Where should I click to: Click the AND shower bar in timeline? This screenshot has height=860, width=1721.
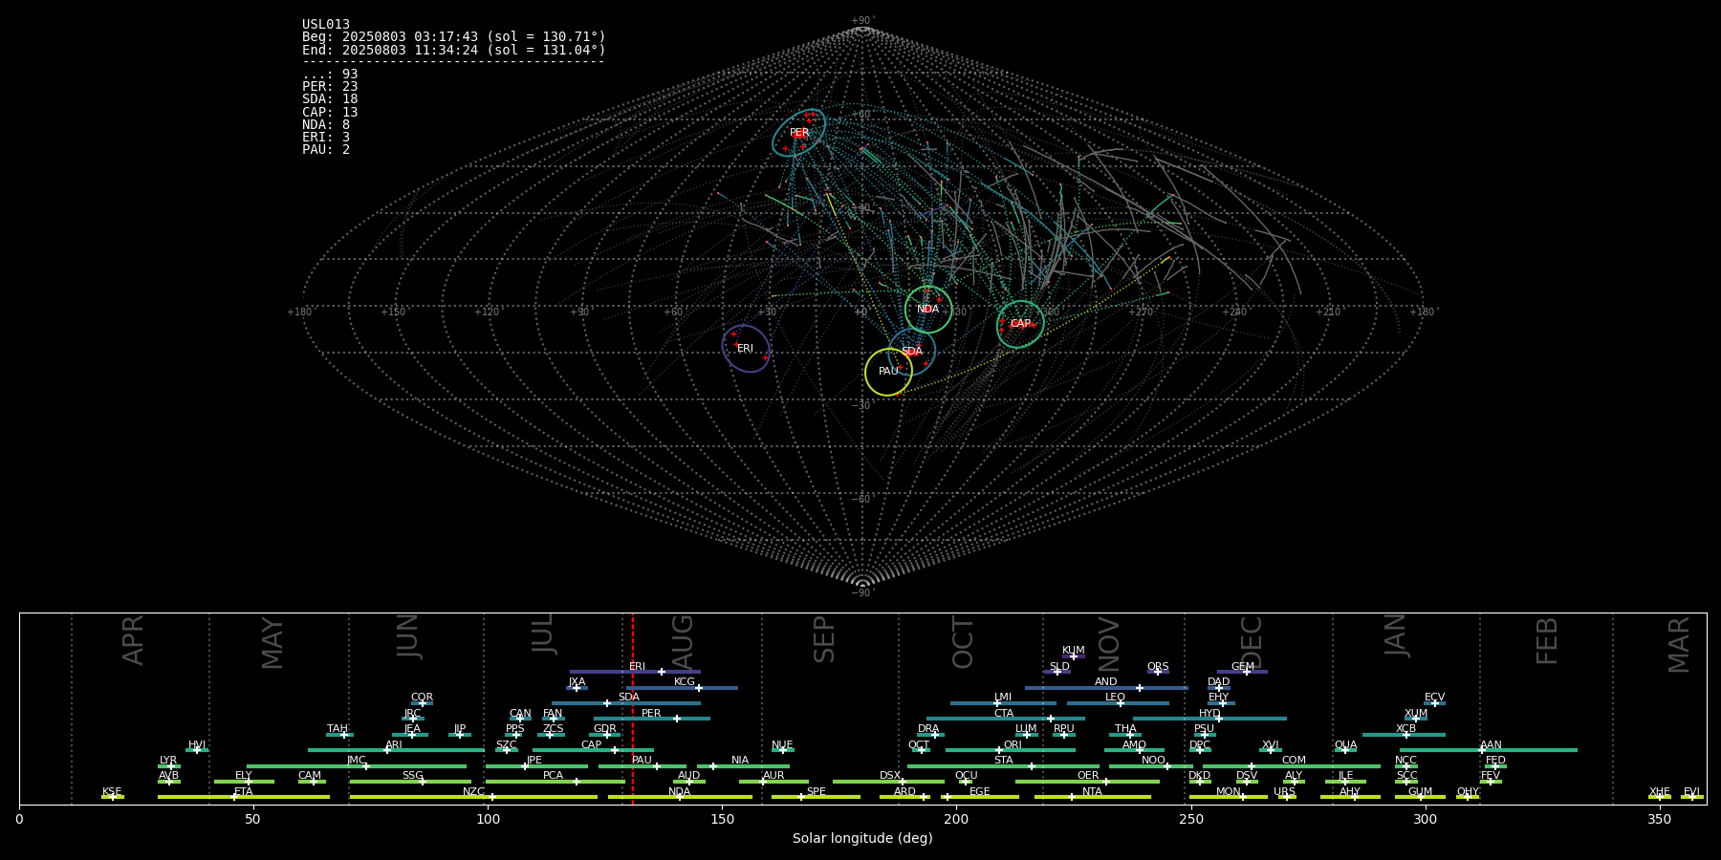tap(1106, 688)
